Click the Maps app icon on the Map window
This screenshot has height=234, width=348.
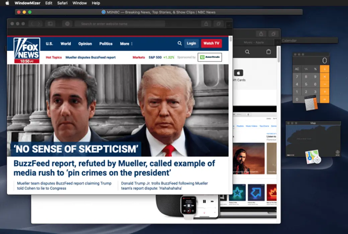pyautogui.click(x=313, y=157)
